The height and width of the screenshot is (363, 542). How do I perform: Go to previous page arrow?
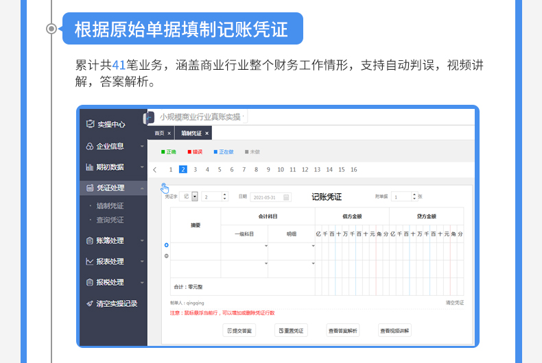(155, 170)
